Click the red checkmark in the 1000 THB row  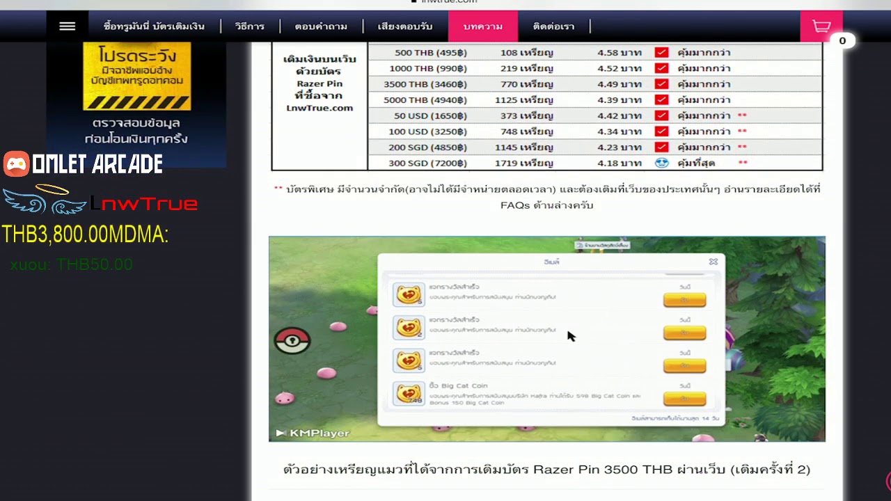[661, 68]
